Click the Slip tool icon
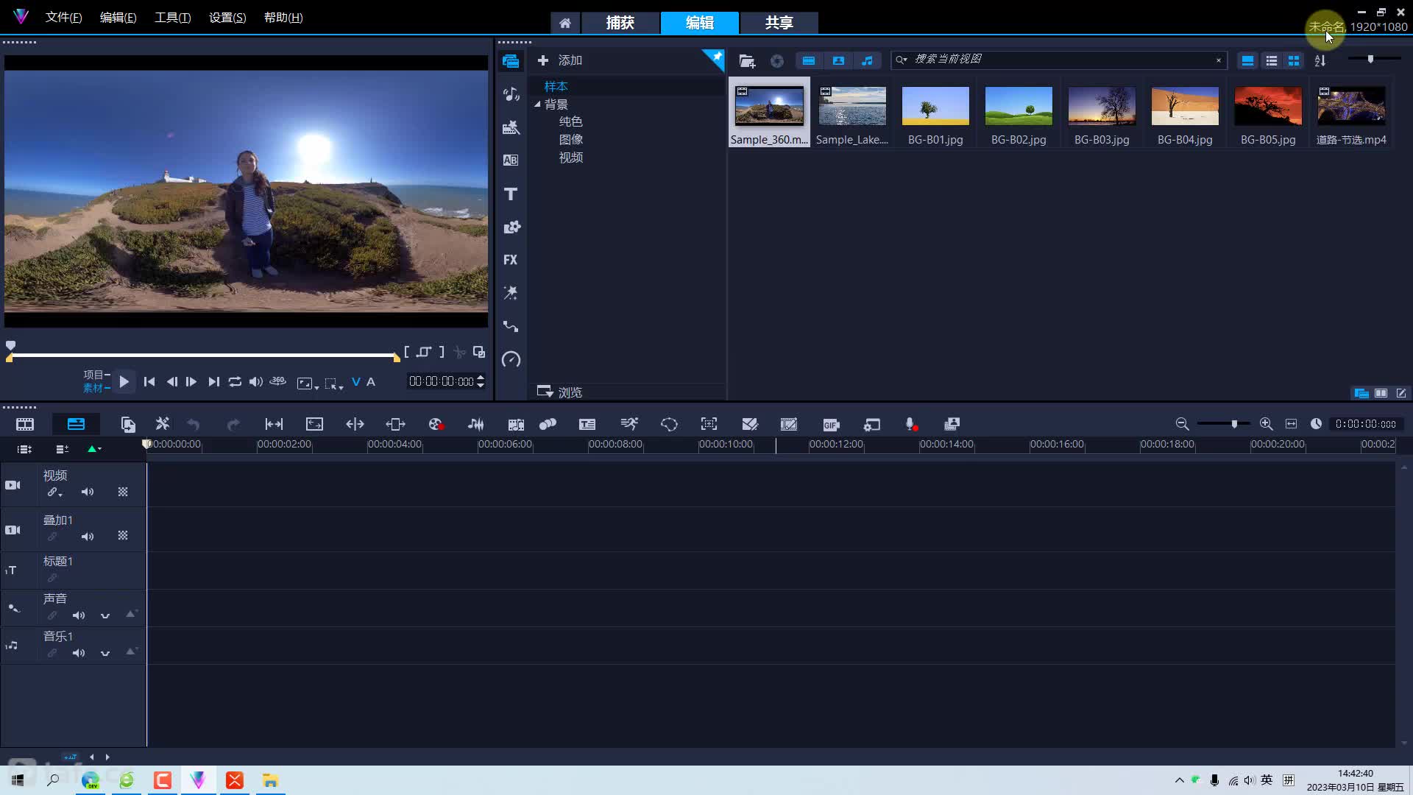Viewport: 1413px width, 795px height. coord(274,425)
